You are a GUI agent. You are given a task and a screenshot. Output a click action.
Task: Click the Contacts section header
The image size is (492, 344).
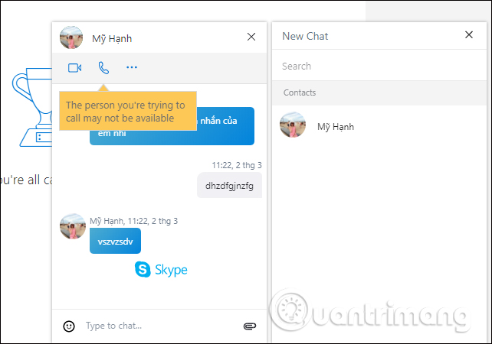click(379, 92)
